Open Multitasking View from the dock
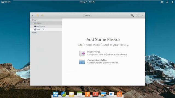 [x=56, y=94]
